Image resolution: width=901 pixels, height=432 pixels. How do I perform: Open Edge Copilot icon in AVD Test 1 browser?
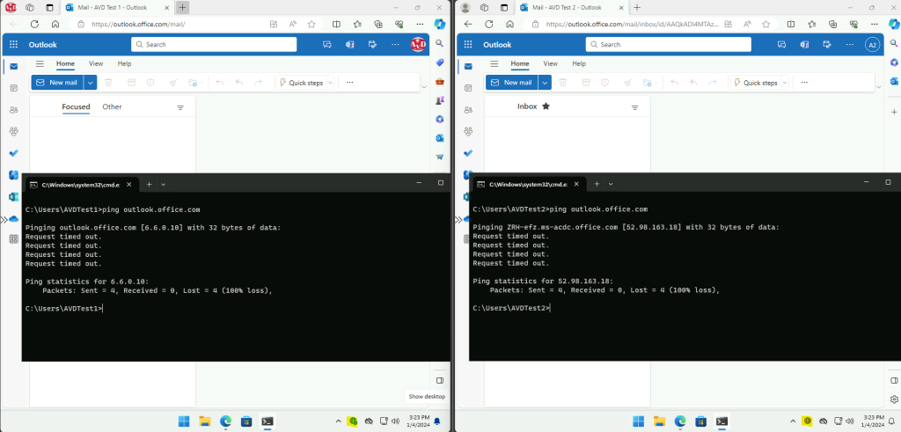tap(440, 24)
